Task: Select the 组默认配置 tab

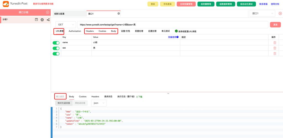Action: (x=70, y=14)
